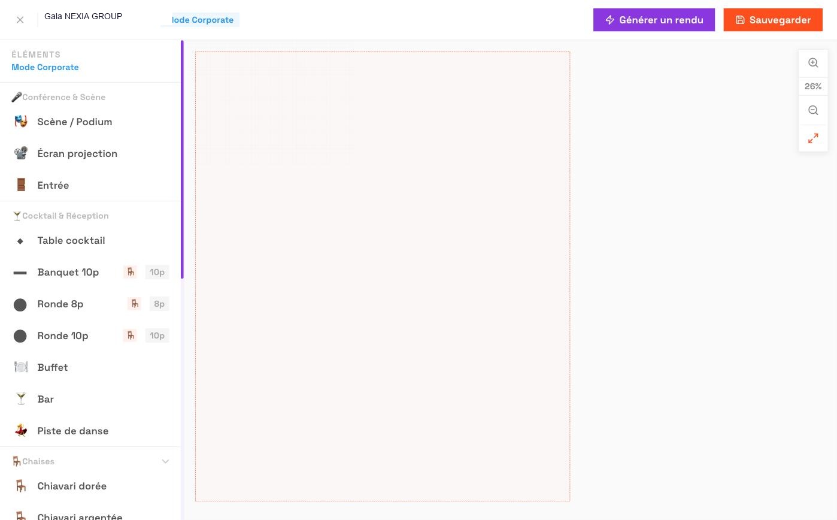The image size is (837, 520).
Task: Click the bar-shaped icon for Banquet 10p
Action: 20,273
